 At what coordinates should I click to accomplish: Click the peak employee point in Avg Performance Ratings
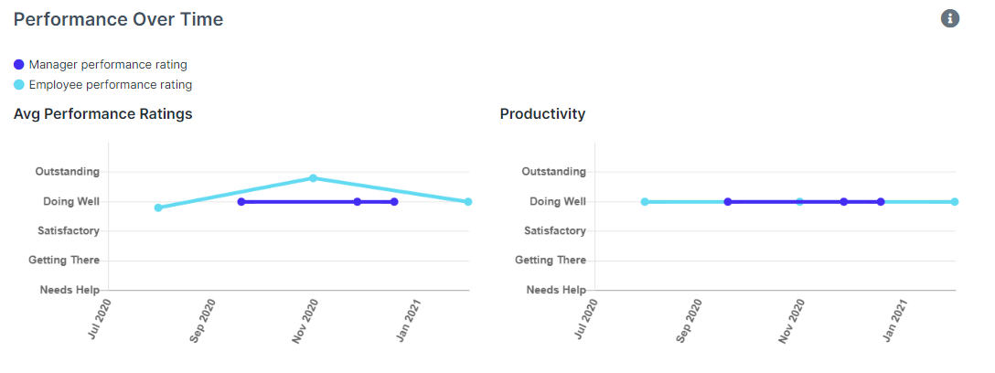tap(313, 178)
